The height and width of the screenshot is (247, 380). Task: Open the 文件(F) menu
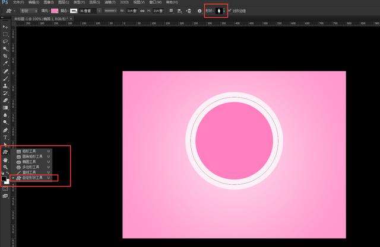(x=18, y=2)
